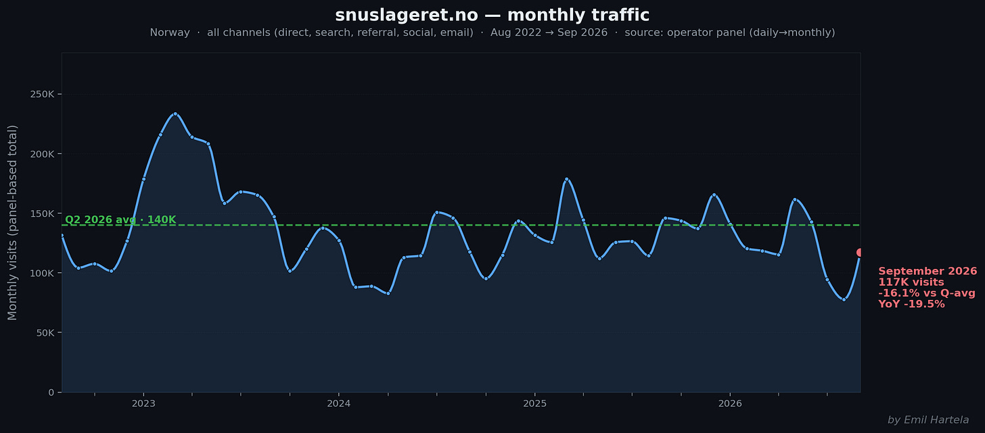
Task: Click the '2025' x-axis label
Action: [534, 403]
